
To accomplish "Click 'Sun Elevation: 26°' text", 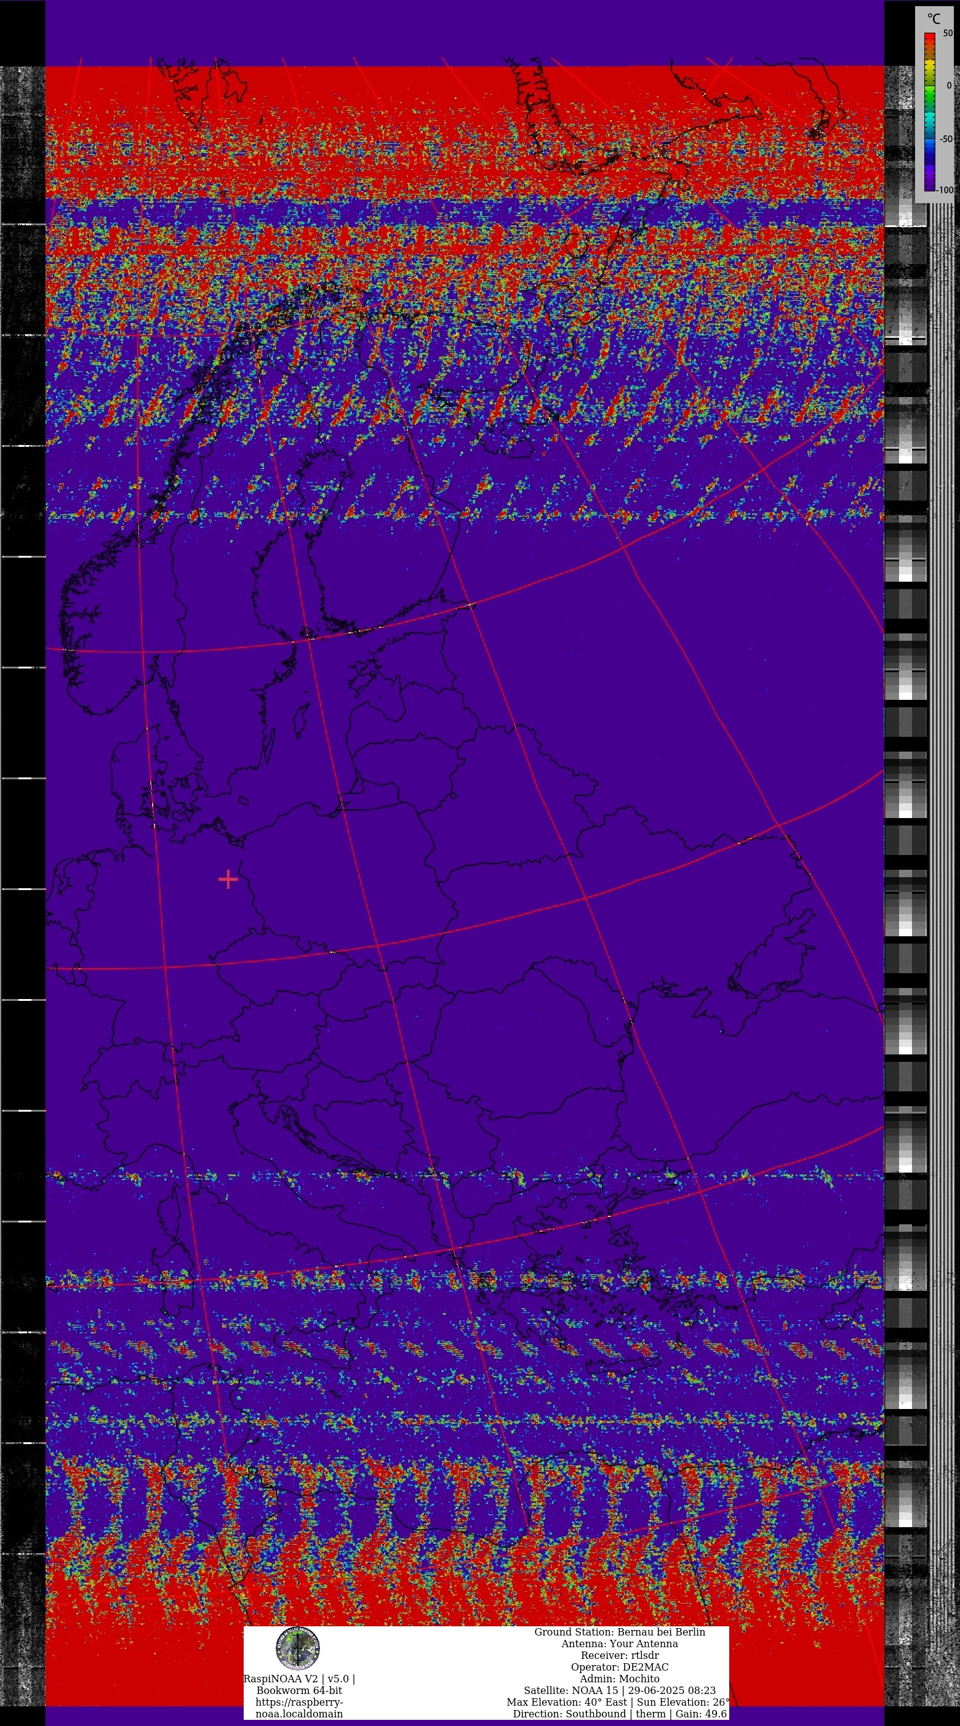I will tap(682, 1703).
